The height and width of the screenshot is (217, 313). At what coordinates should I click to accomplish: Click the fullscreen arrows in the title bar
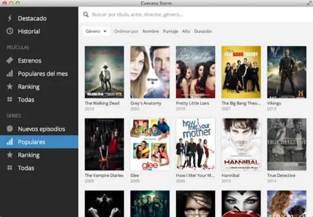[x=309, y=3]
